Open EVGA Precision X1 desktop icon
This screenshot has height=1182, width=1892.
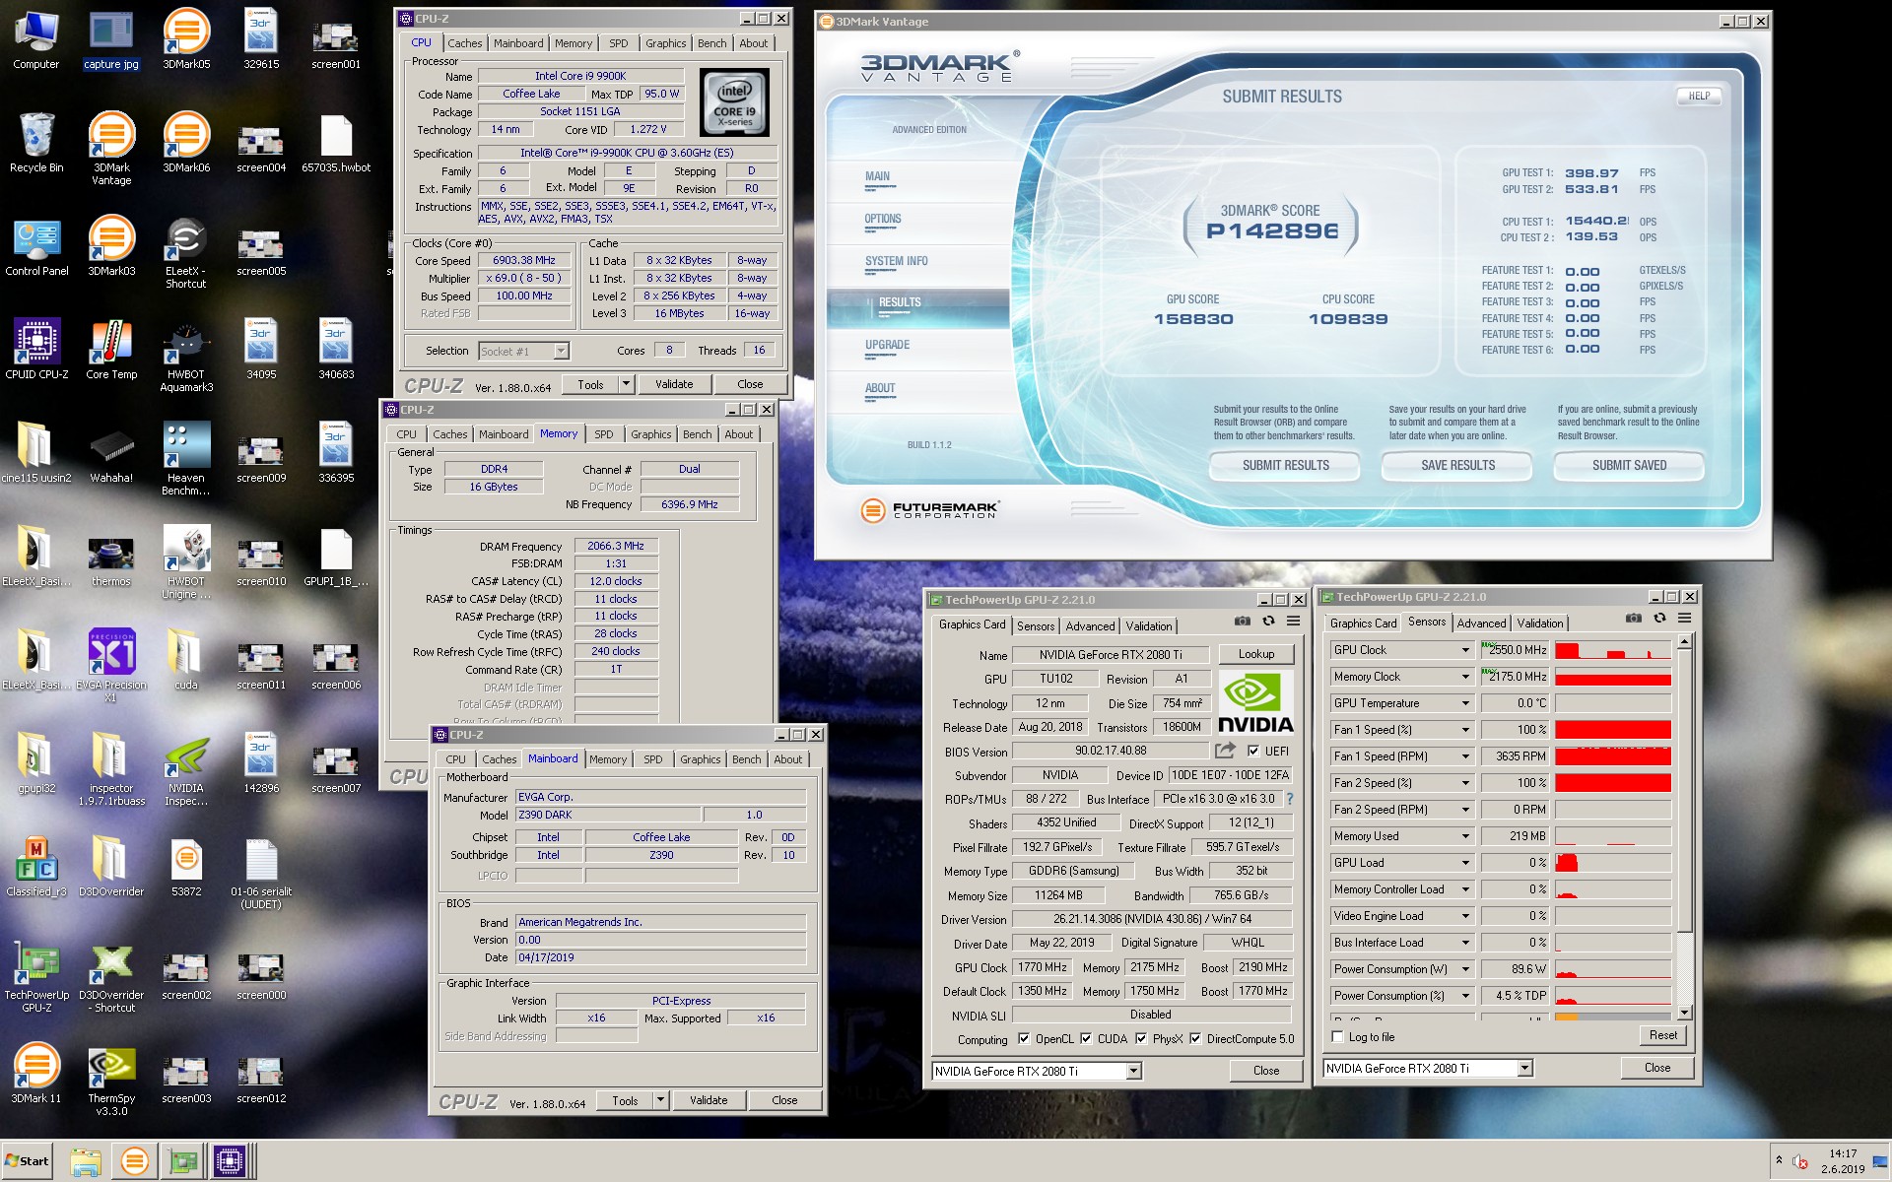[x=111, y=665]
